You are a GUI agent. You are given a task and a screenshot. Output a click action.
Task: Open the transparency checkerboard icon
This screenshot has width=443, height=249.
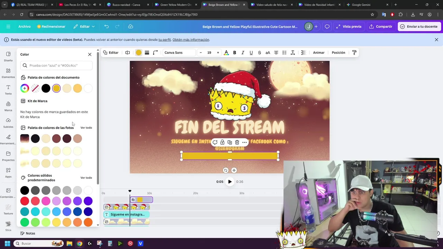coord(304,53)
